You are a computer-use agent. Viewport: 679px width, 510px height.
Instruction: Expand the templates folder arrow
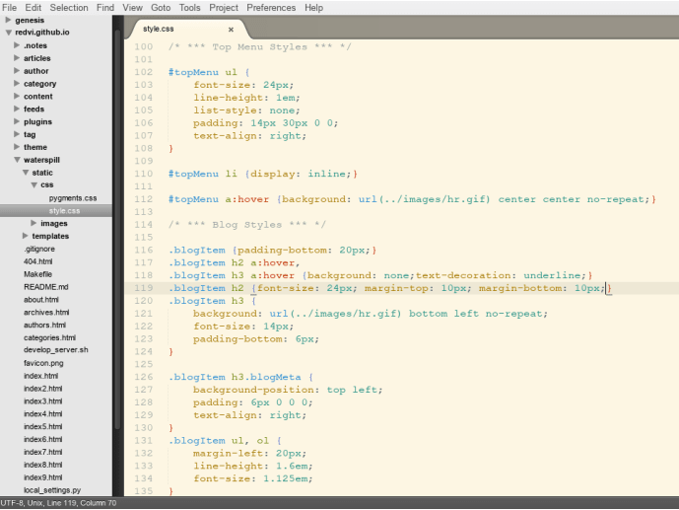tap(25, 236)
